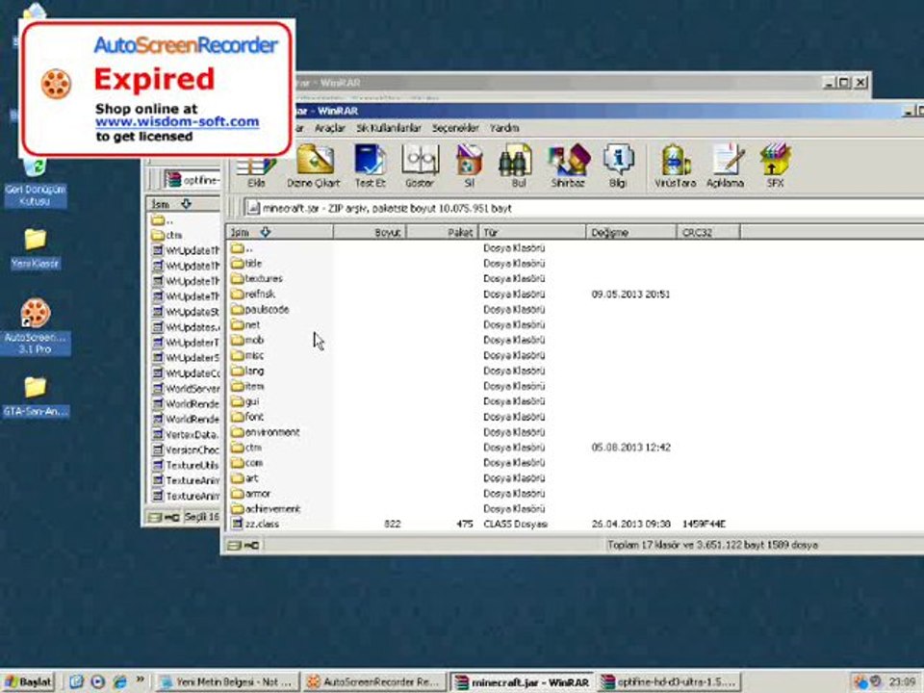Viewport: 924px width, 693px height.
Task: Select TextureUtils file in optifine window
Action: pyautogui.click(x=186, y=465)
